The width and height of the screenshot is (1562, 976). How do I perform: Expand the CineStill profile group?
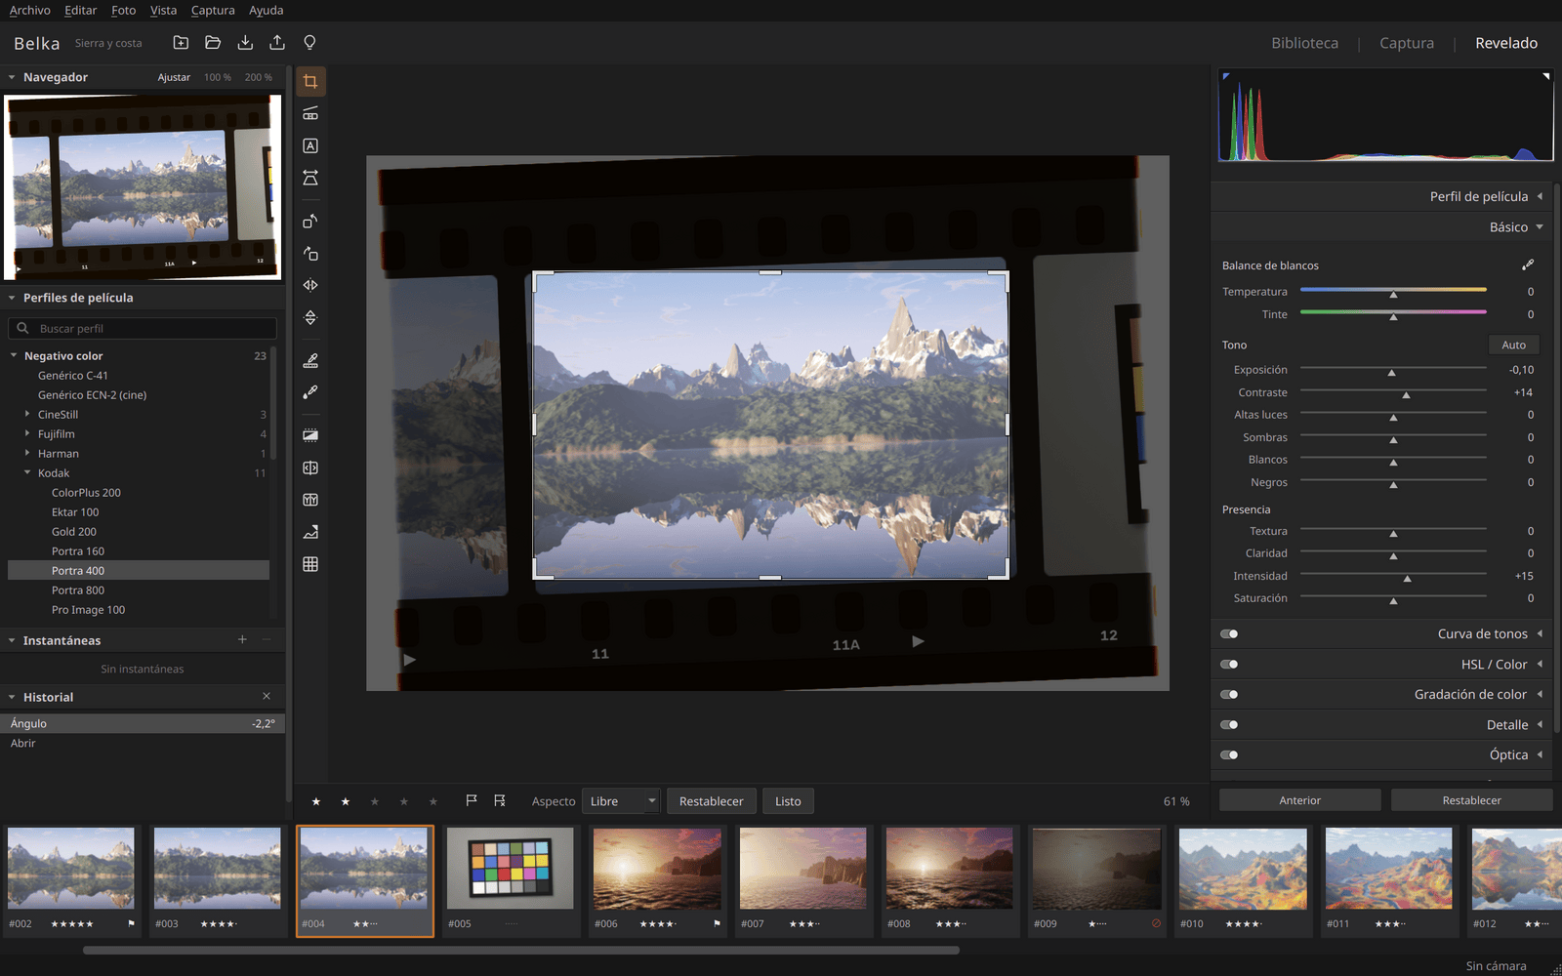(x=27, y=414)
